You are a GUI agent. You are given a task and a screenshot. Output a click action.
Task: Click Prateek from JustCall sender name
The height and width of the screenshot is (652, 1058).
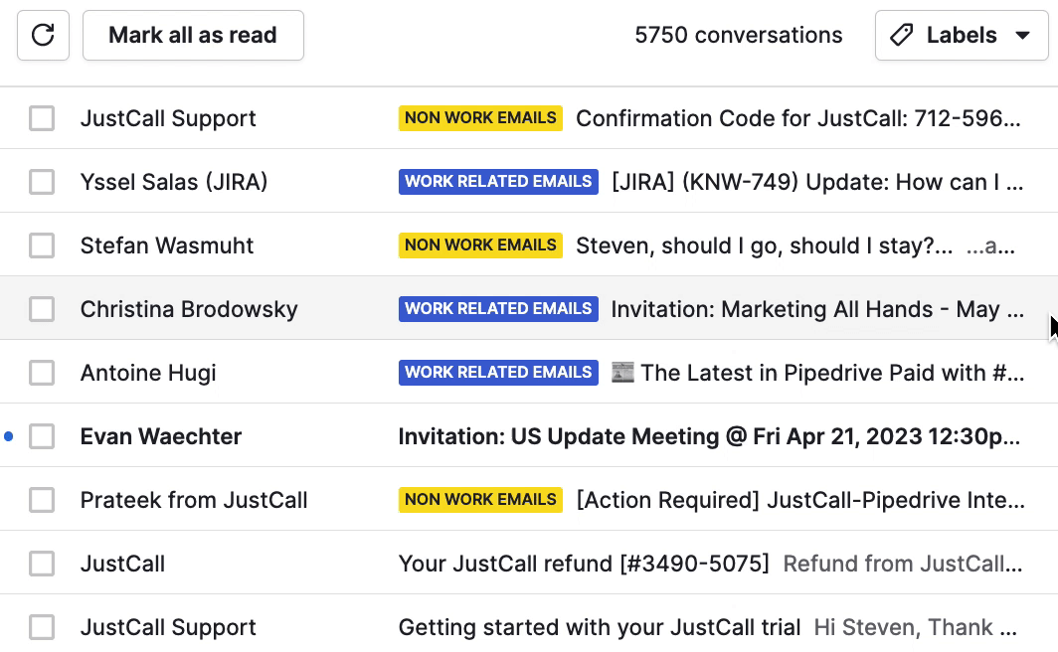tap(194, 499)
